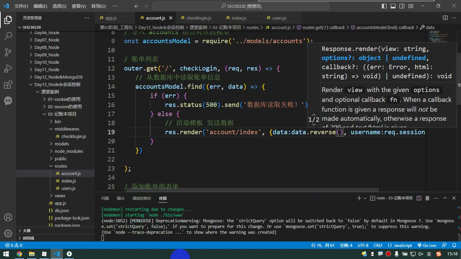The image size is (461, 259).
Task: Focus the SH230320 command center search box
Action: point(241,6)
